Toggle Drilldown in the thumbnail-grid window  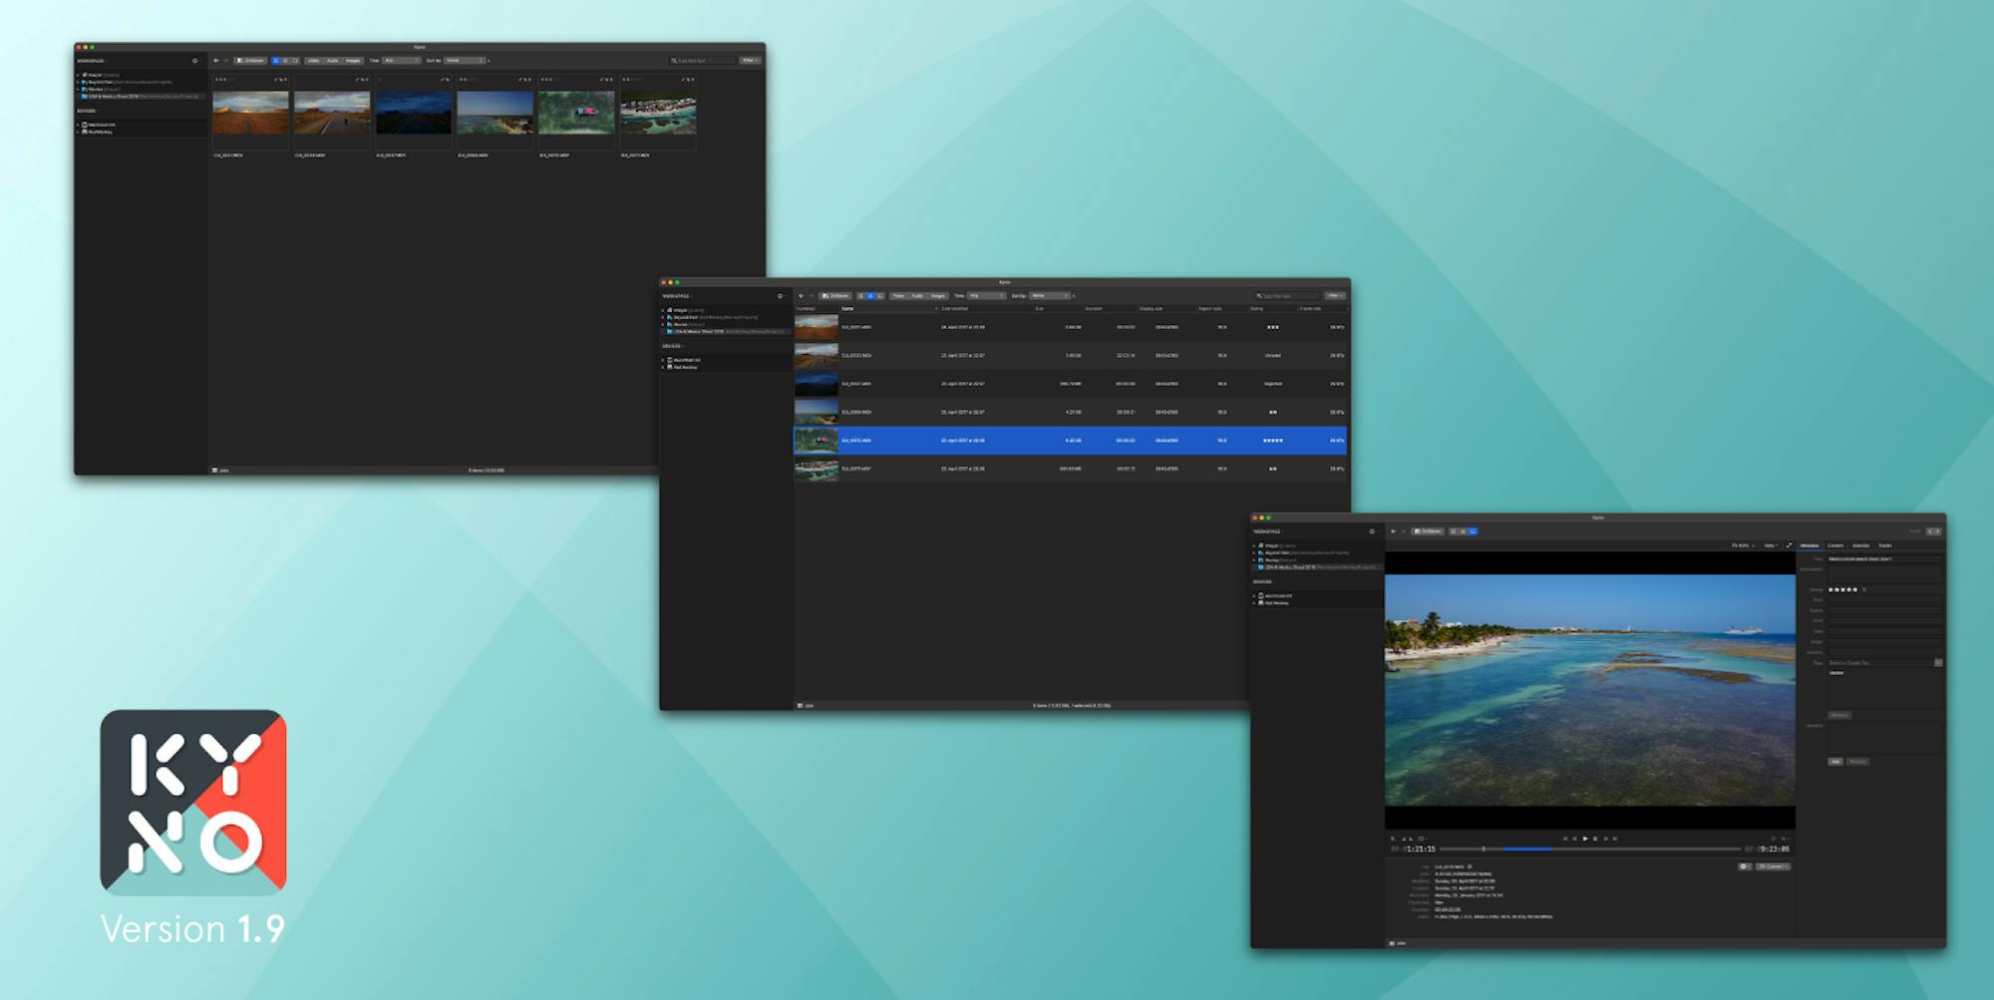pos(250,61)
